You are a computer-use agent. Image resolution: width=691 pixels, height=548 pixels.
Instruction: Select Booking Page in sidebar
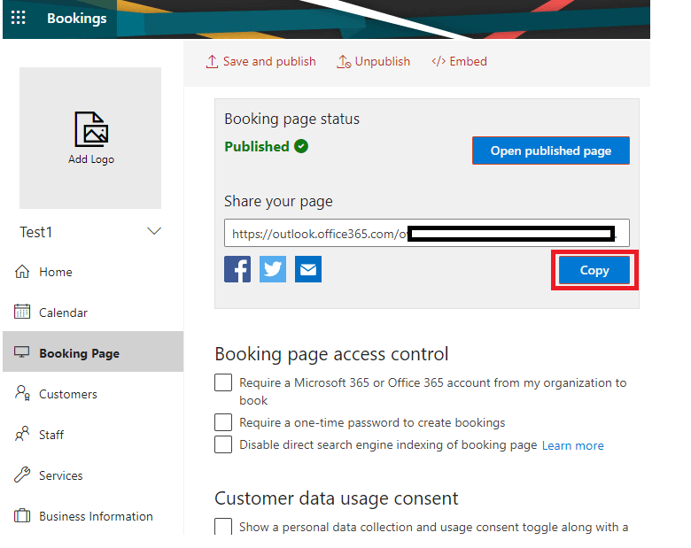(93, 351)
